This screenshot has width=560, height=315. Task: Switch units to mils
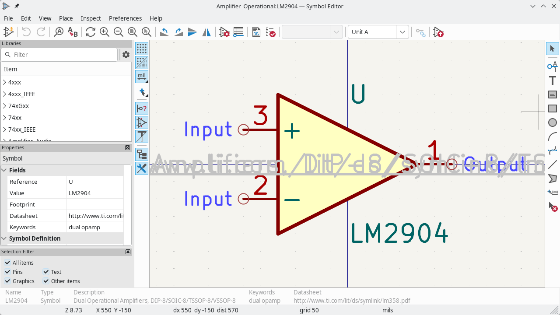click(x=142, y=76)
